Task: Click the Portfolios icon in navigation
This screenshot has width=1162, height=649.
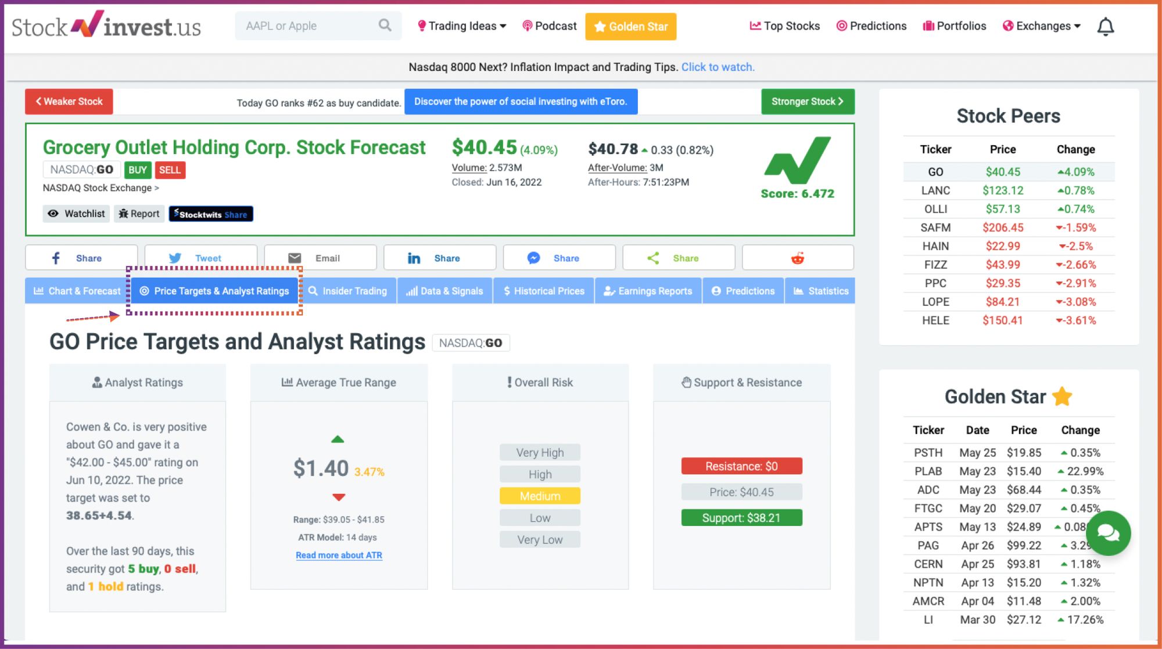Action: coord(928,26)
